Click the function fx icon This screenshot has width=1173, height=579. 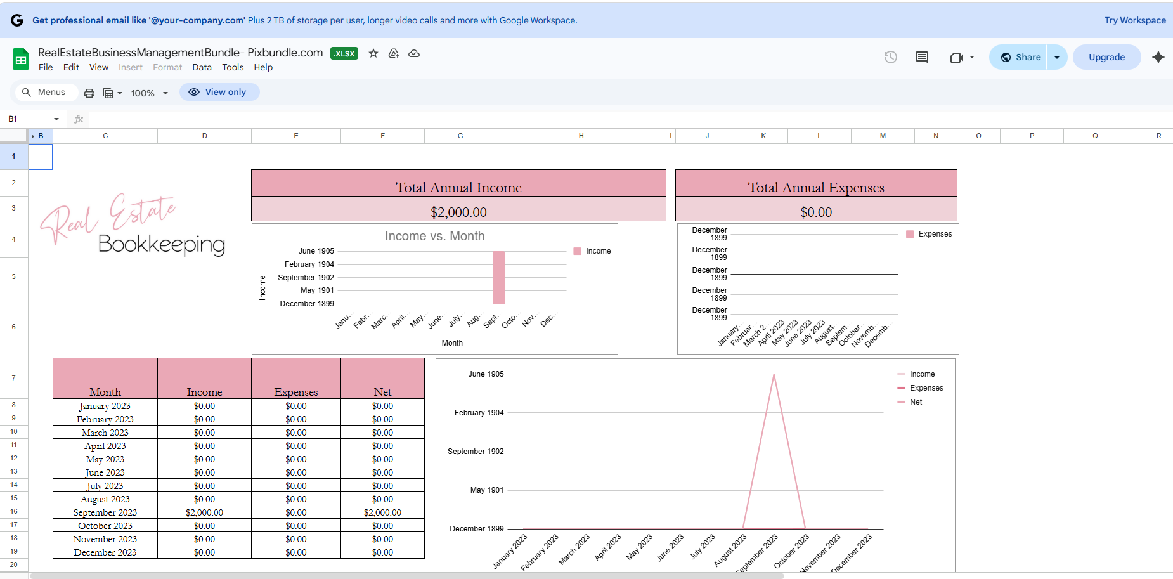click(x=79, y=119)
